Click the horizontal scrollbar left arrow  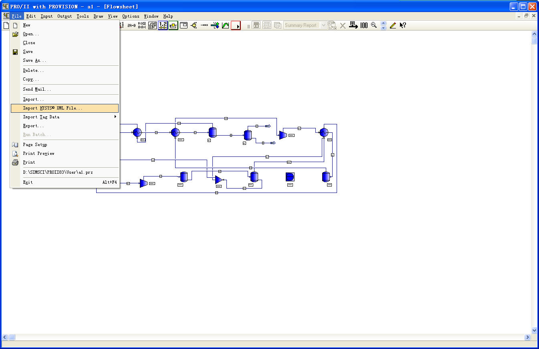(x=5, y=337)
